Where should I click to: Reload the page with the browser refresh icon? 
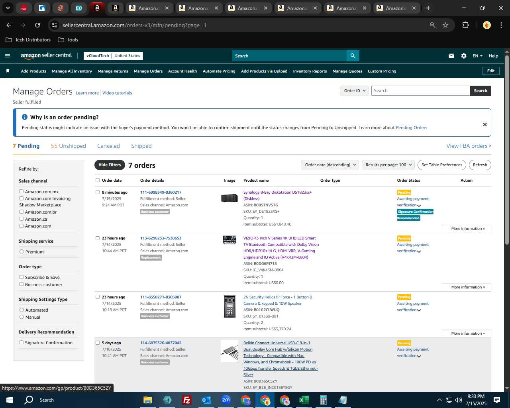click(x=37, y=25)
